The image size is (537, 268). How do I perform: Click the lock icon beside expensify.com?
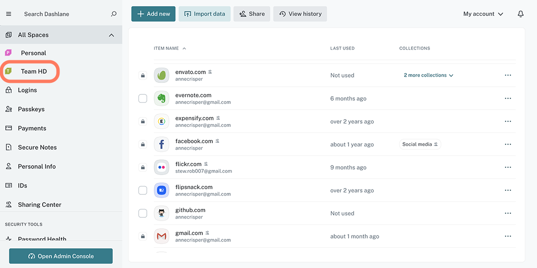[x=143, y=122]
